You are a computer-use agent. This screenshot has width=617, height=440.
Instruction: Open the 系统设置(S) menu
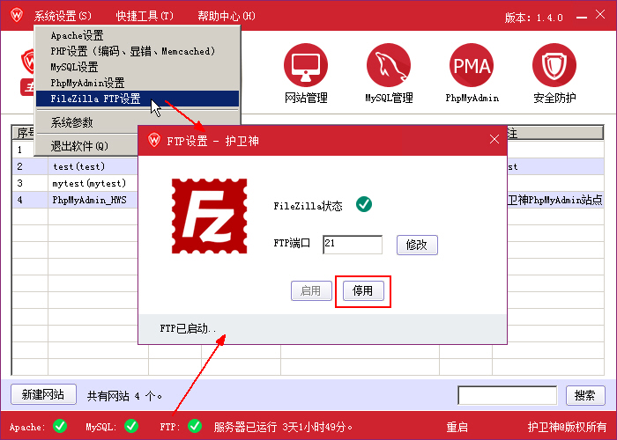63,16
